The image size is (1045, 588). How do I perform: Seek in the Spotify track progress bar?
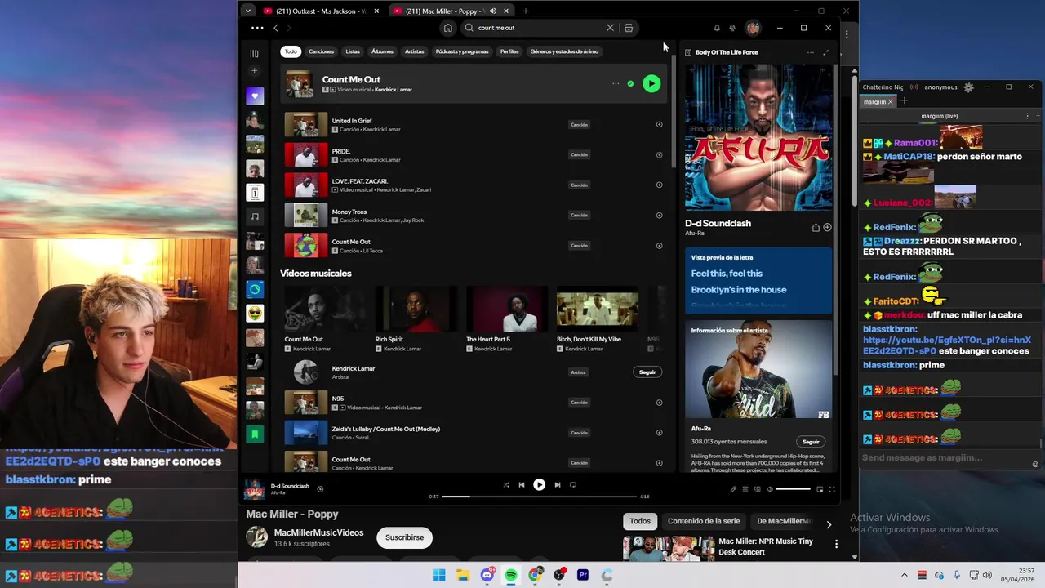point(539,497)
